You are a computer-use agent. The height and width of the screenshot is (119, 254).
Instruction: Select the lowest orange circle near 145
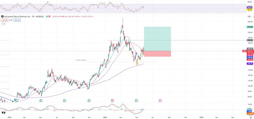click(137, 64)
